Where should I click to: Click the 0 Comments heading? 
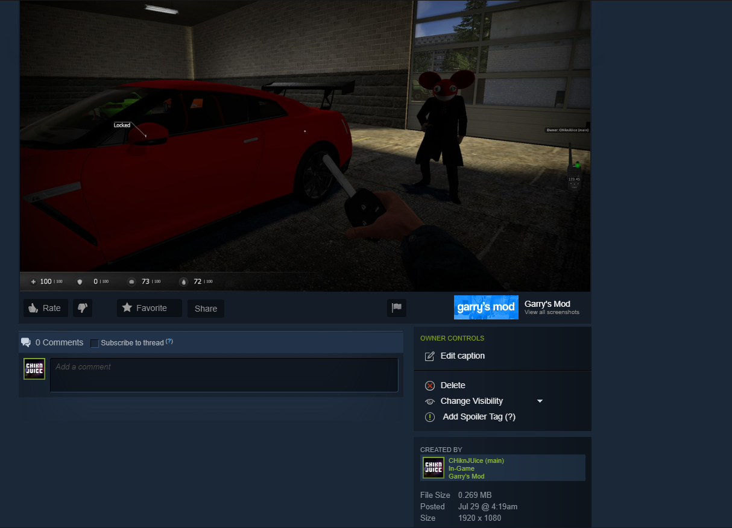tap(59, 342)
